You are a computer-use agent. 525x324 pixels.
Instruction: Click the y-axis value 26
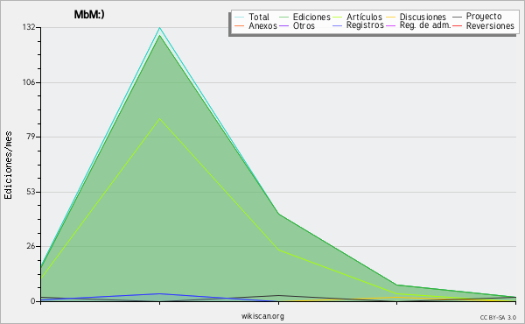(31, 246)
